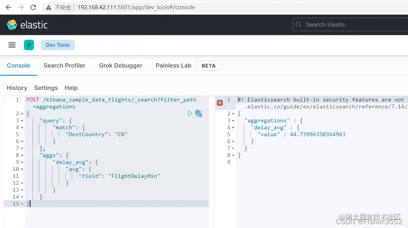The width and height of the screenshot is (408, 228).
Task: Collapse "delay_avg" on response line 4
Action: (x=233, y=128)
